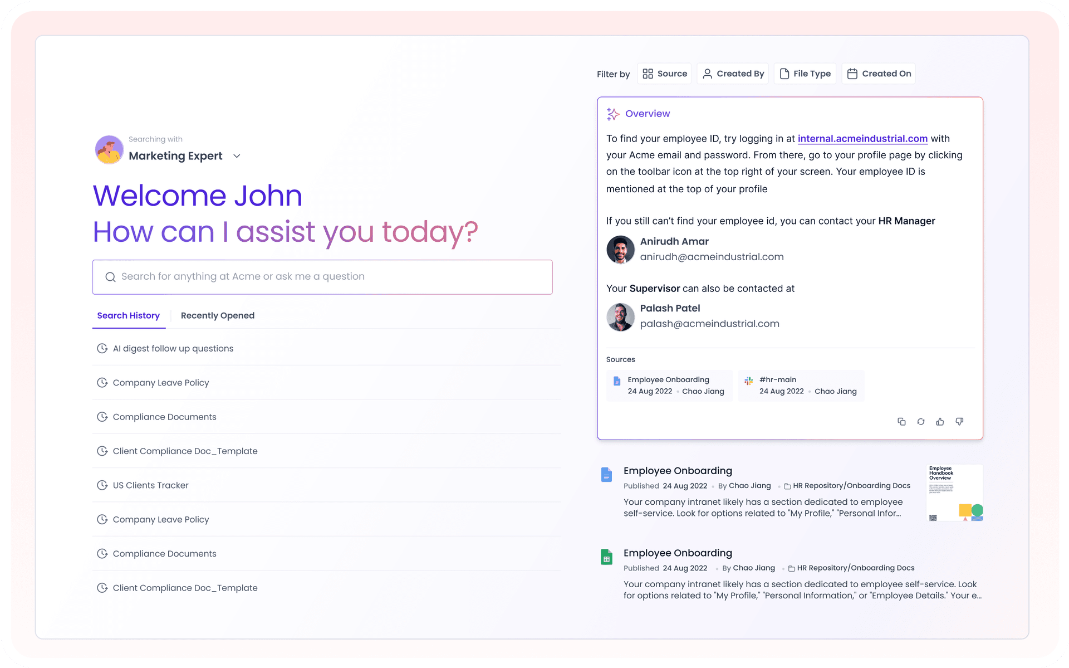Image resolution: width=1069 pixels, height=668 pixels.
Task: Open the Created On filter
Action: (x=878, y=73)
